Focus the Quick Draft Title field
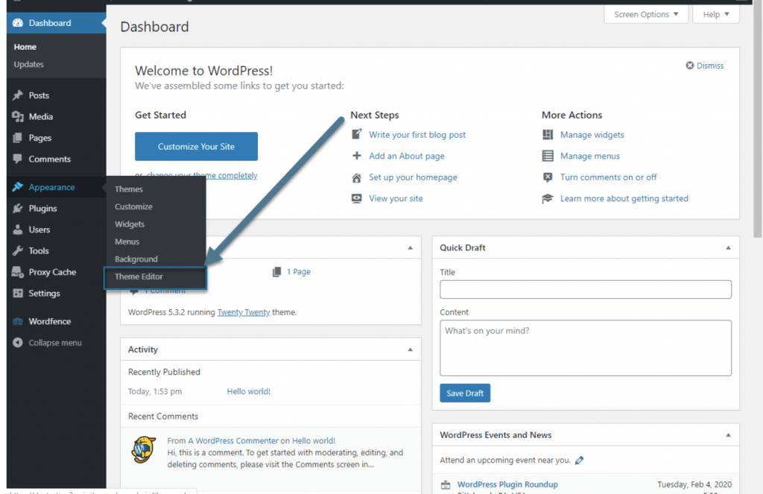 (x=586, y=290)
